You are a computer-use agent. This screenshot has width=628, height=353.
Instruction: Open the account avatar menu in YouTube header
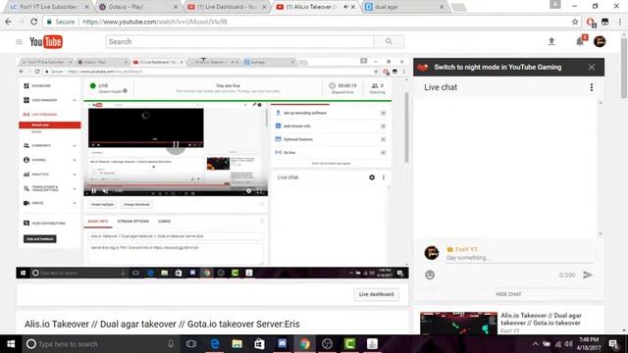point(600,41)
